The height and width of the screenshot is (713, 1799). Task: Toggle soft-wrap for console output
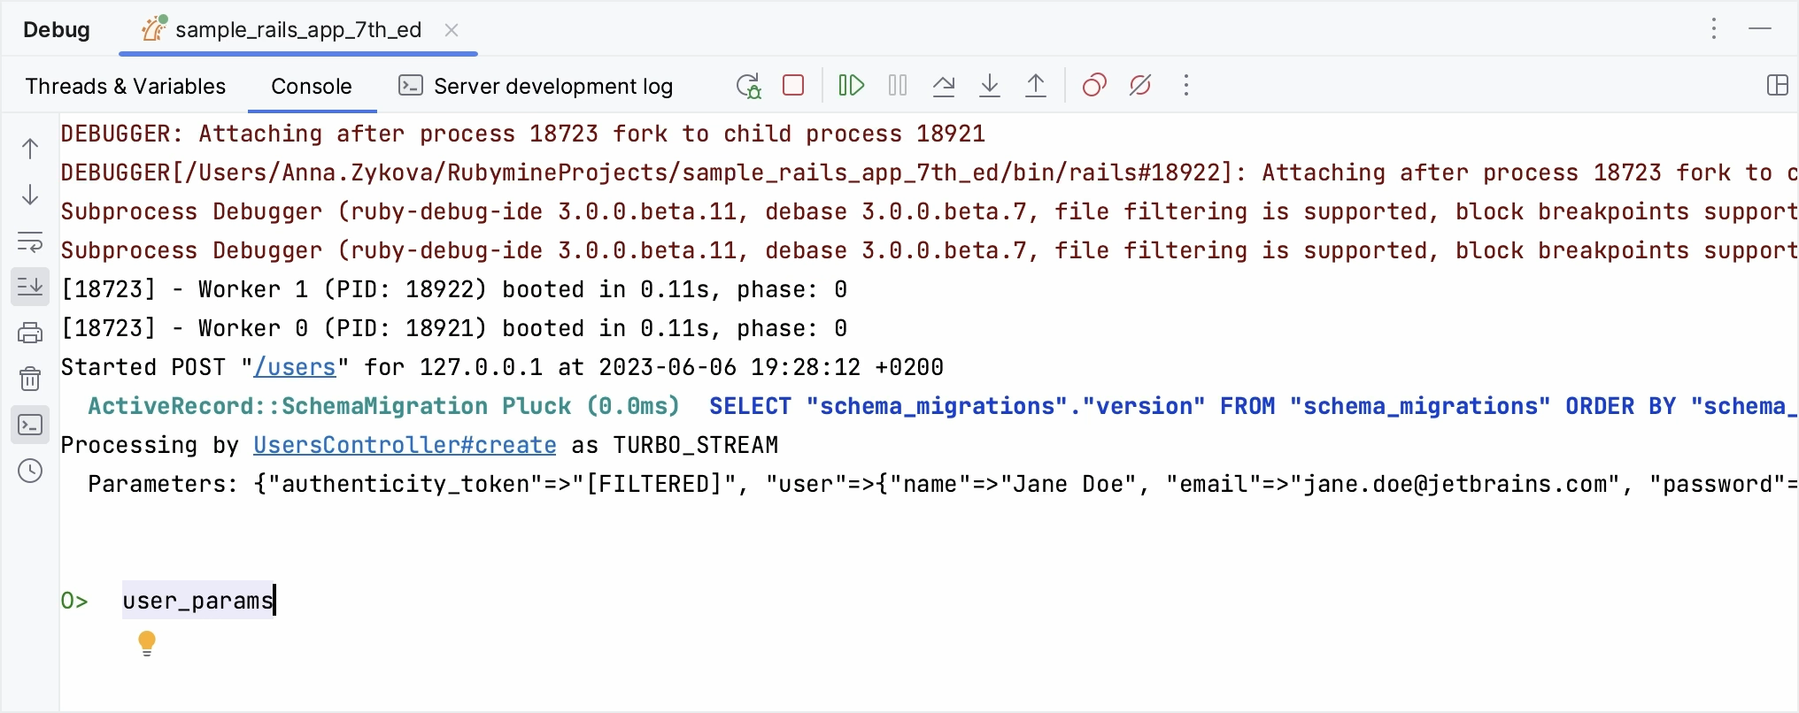coord(30,241)
